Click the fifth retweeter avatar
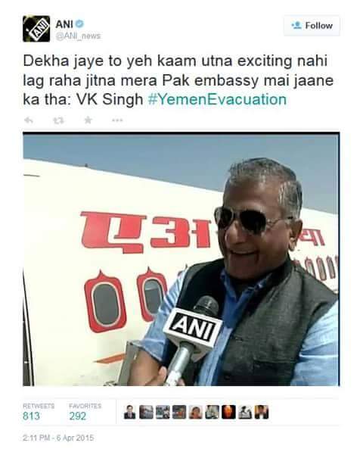 (196, 412)
